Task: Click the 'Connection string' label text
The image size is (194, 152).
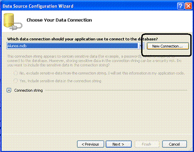Action: [28, 91]
